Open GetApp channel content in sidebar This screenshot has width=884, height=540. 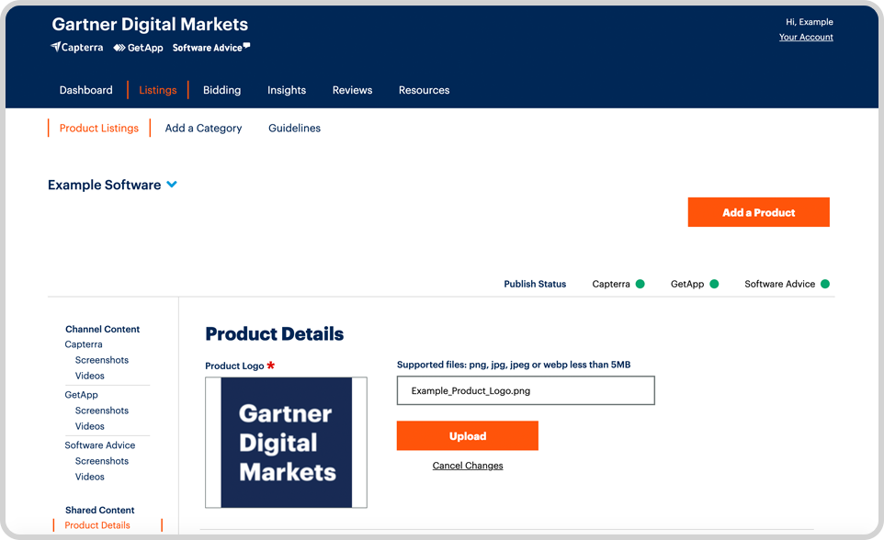point(81,395)
